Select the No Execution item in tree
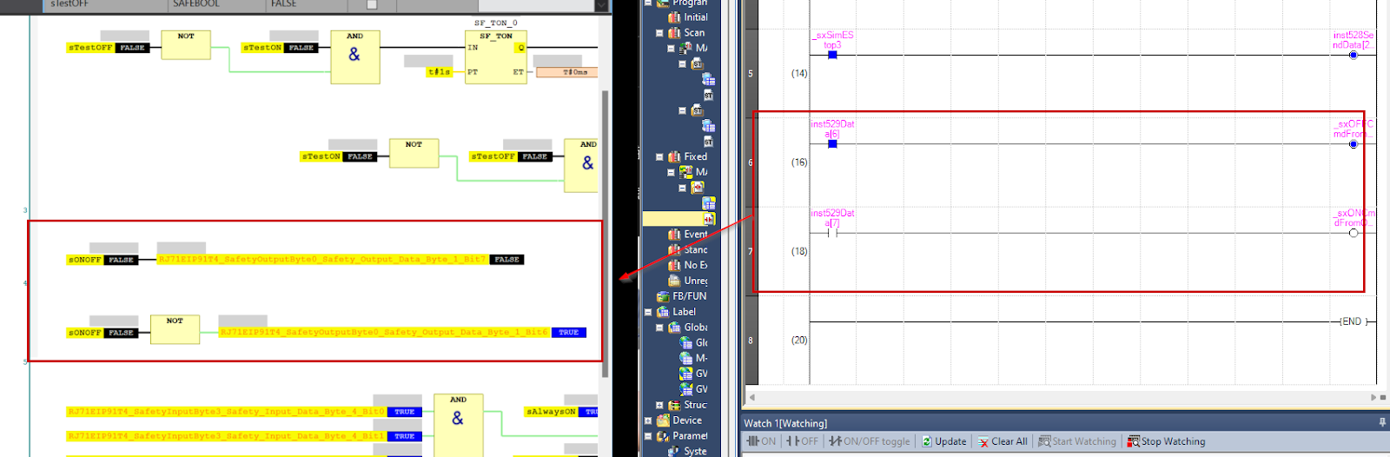1390x457 pixels. pyautogui.click(x=696, y=266)
